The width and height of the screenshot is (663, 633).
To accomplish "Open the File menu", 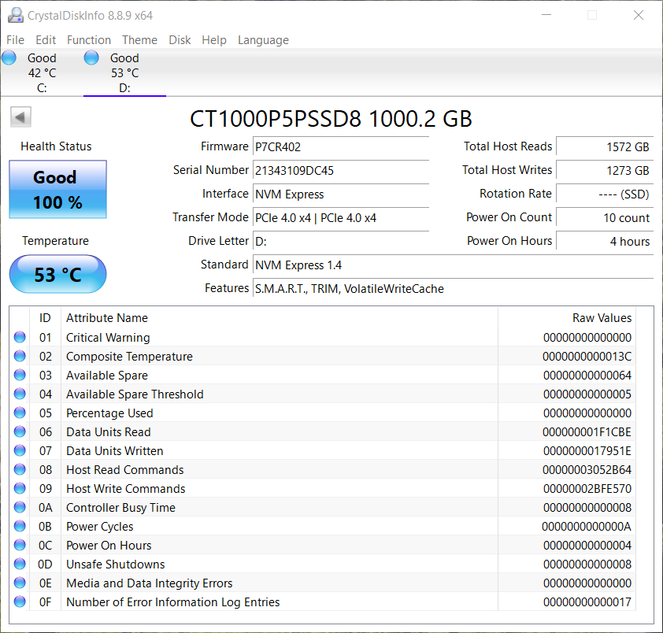I will pyautogui.click(x=15, y=40).
